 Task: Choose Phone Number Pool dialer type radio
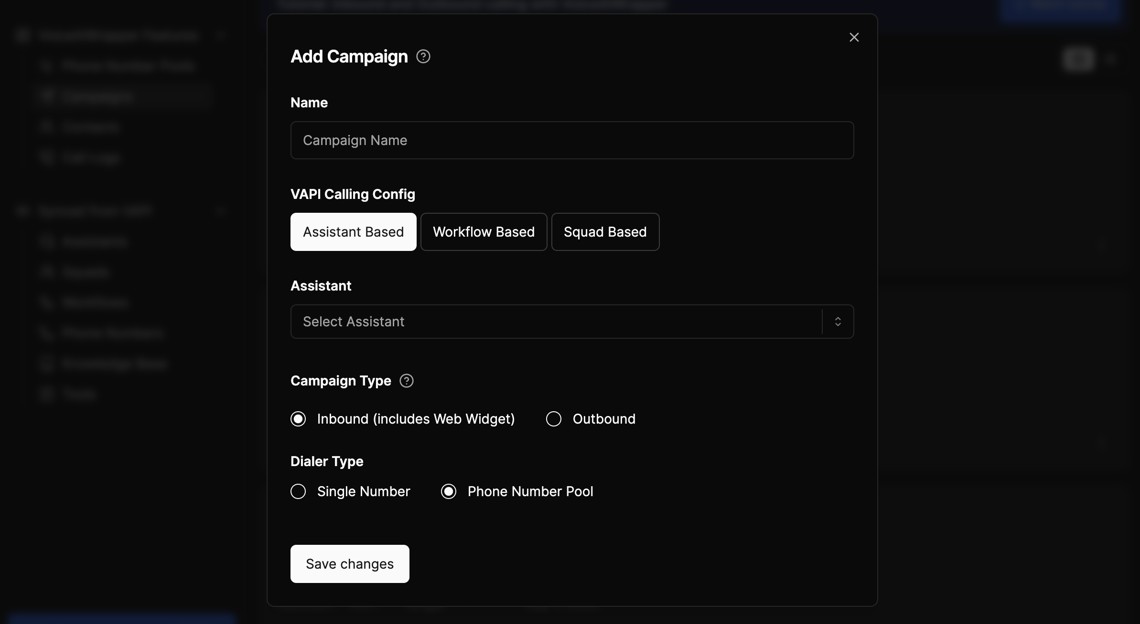click(448, 491)
